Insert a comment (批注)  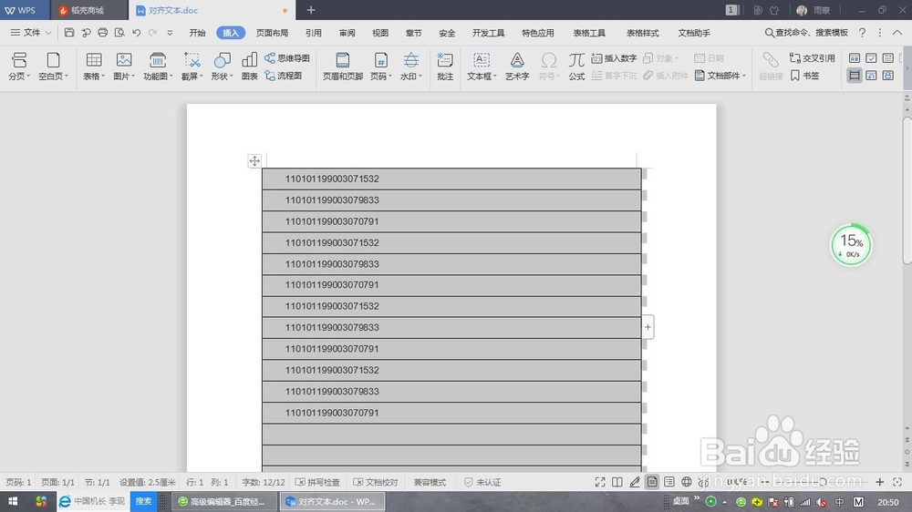445,66
